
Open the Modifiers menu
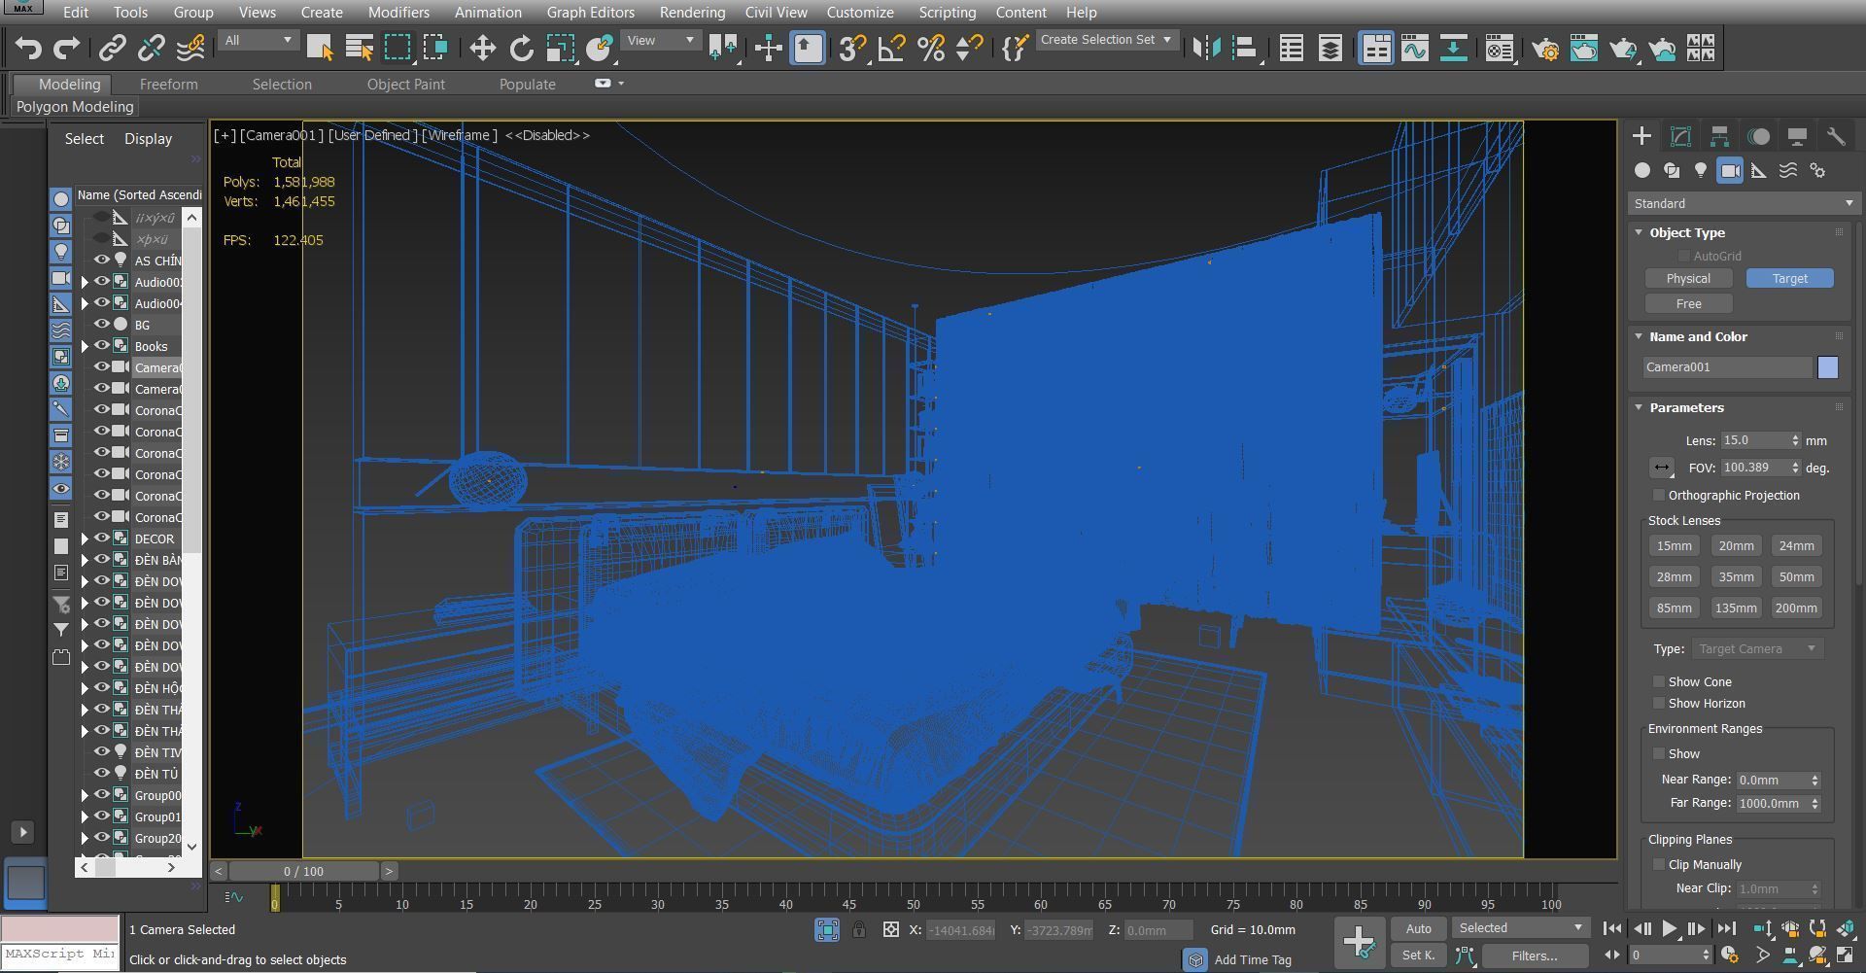click(x=398, y=13)
